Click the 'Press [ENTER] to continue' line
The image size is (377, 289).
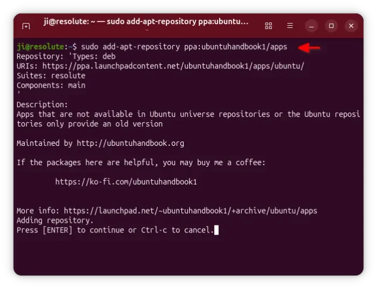115,230
